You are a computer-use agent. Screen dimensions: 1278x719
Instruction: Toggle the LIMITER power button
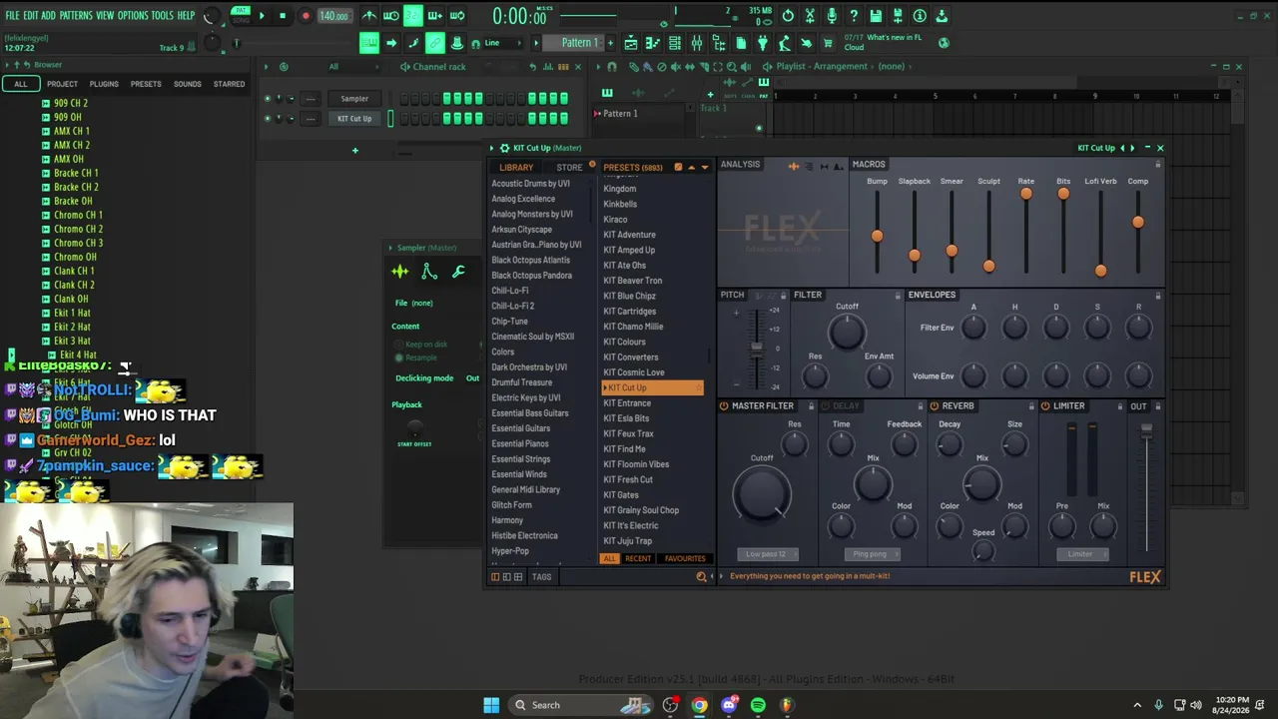point(1045,406)
